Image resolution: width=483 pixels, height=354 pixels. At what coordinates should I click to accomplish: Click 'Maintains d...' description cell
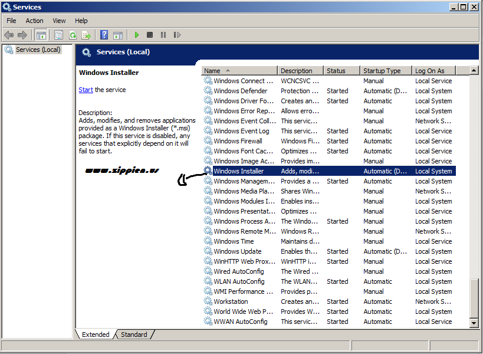coord(300,241)
